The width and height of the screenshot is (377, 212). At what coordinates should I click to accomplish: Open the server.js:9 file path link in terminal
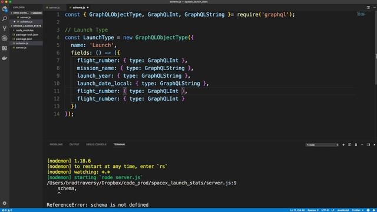(141, 183)
